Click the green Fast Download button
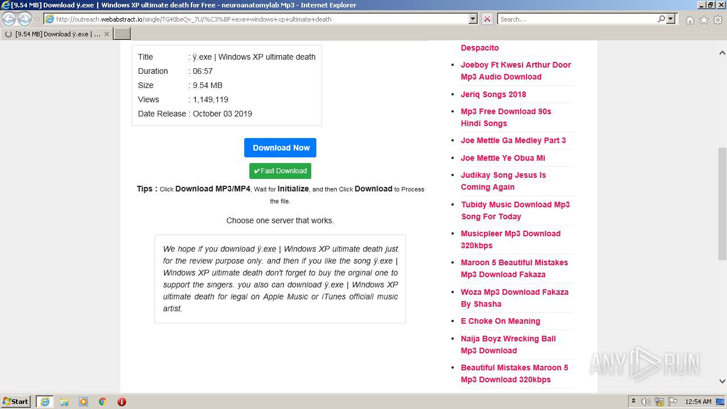This screenshot has height=409, width=727. pos(280,171)
